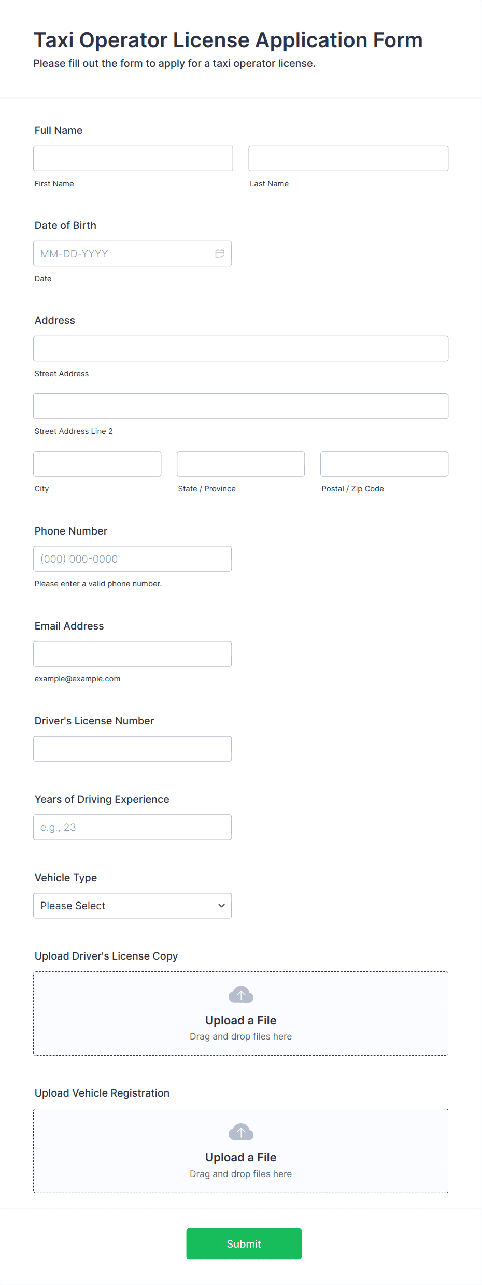Focus the Phone Number field
482x1285 pixels.
tap(133, 559)
